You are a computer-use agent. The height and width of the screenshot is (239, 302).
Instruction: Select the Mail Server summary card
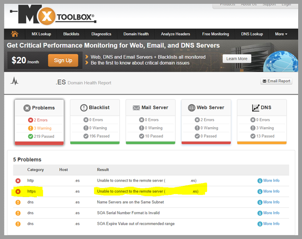[x=151, y=121]
